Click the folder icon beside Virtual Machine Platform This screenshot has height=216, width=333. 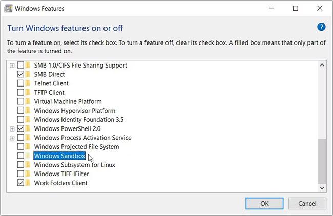pyautogui.click(x=29, y=101)
